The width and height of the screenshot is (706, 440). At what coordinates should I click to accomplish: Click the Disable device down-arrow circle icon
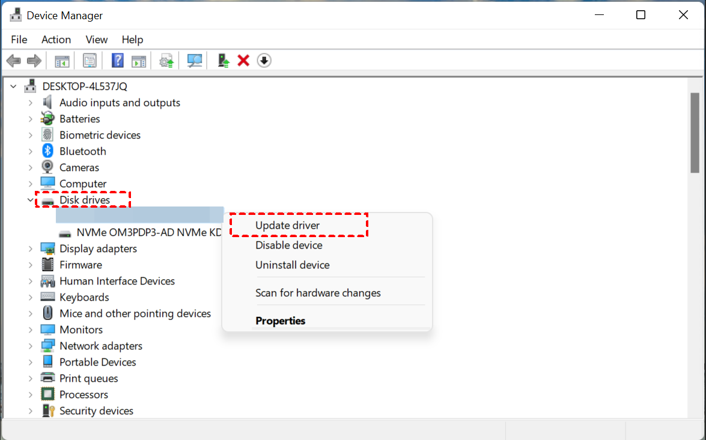pyautogui.click(x=264, y=60)
